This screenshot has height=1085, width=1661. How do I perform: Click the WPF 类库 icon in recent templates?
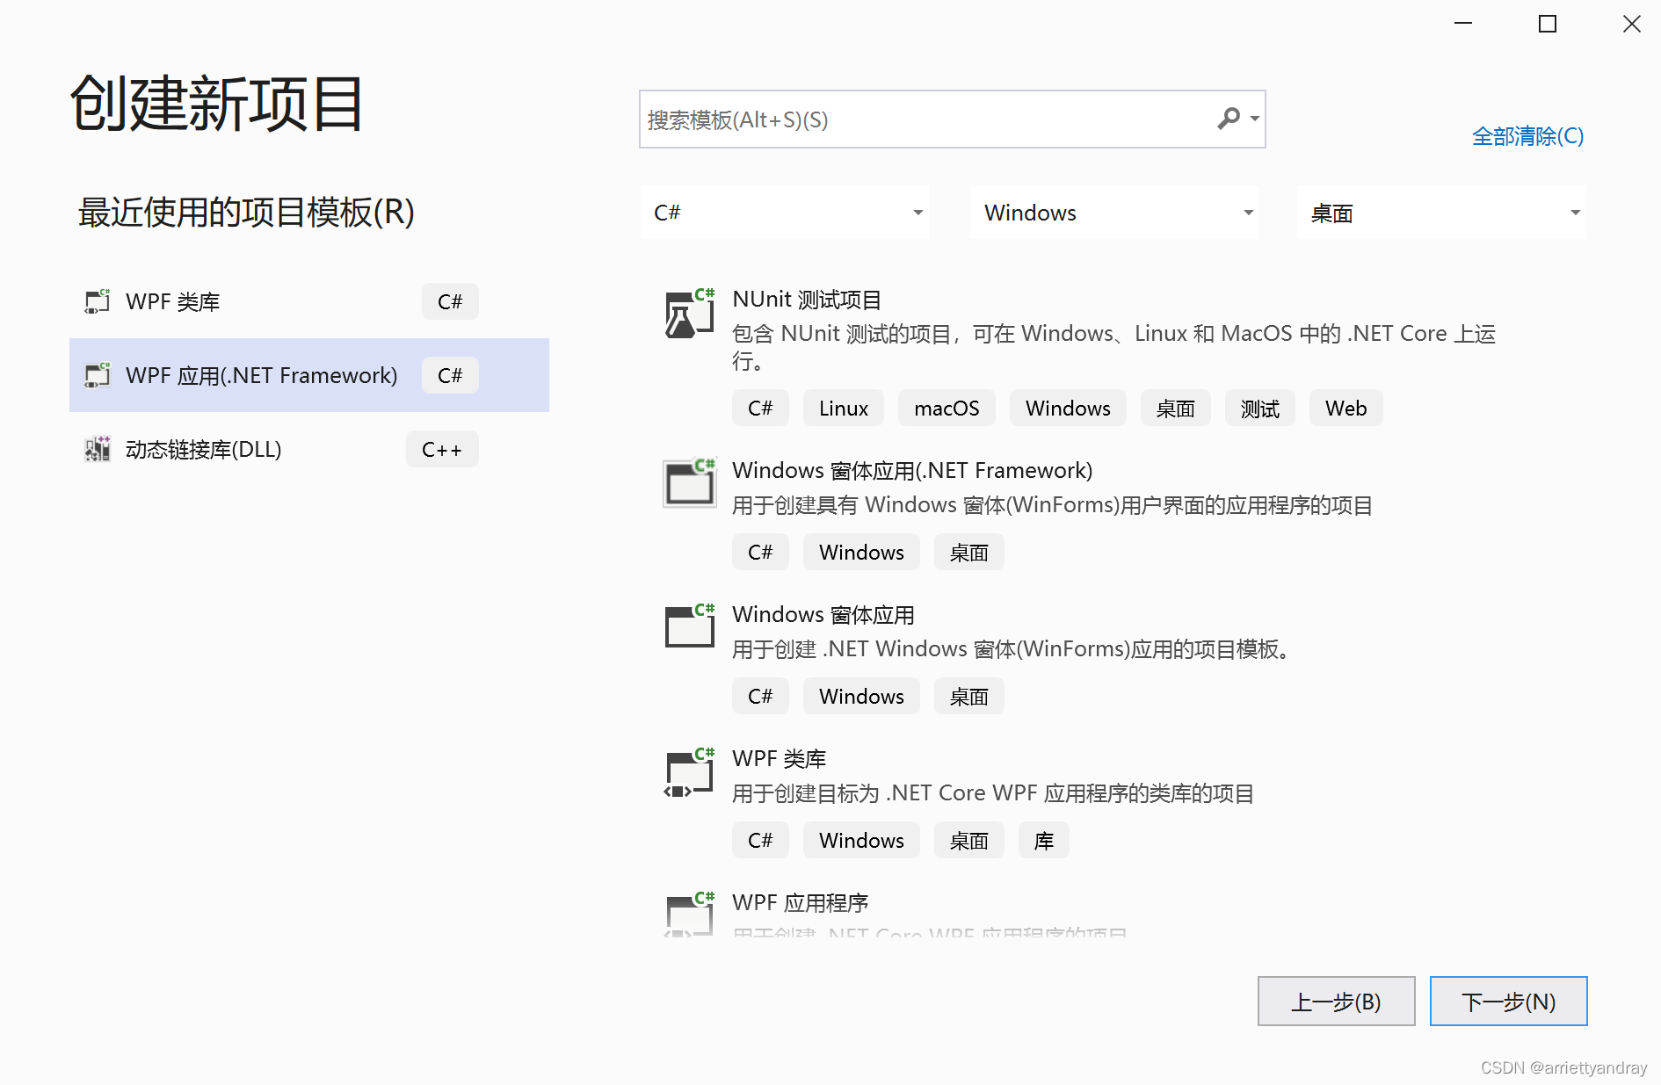(x=98, y=301)
